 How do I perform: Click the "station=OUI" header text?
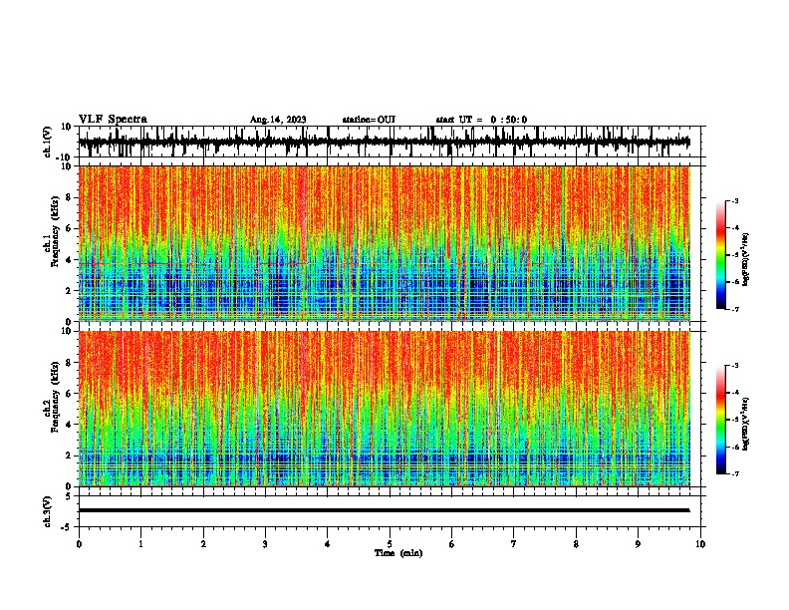369,120
